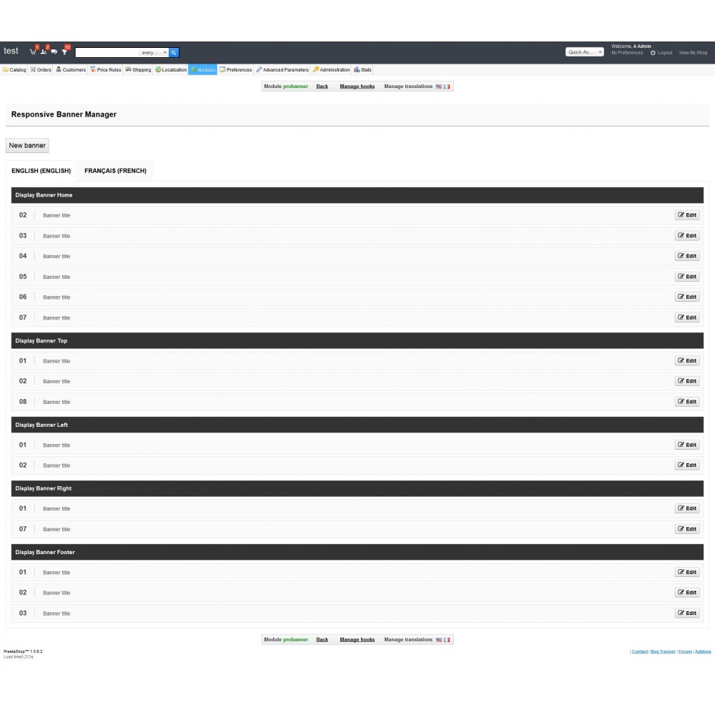Viewport: 715px width, 715px height.
Task: Open the search scope 'every...' dropdown
Action: [x=154, y=52]
